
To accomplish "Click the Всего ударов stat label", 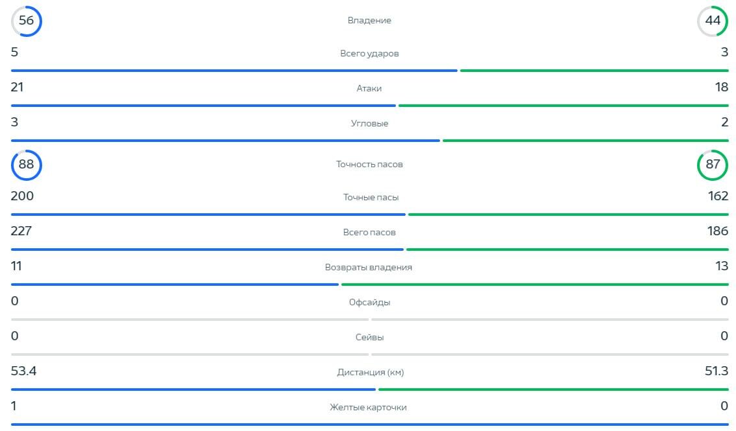I will tap(369, 53).
